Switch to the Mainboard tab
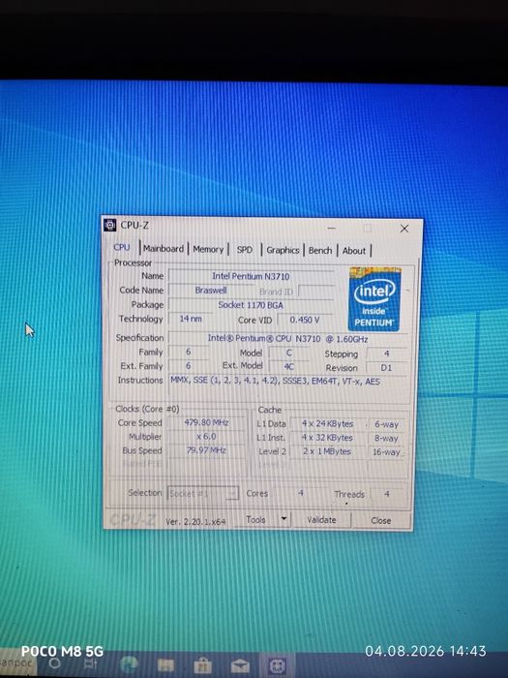Viewport: 508px width, 678px height. [x=164, y=249]
